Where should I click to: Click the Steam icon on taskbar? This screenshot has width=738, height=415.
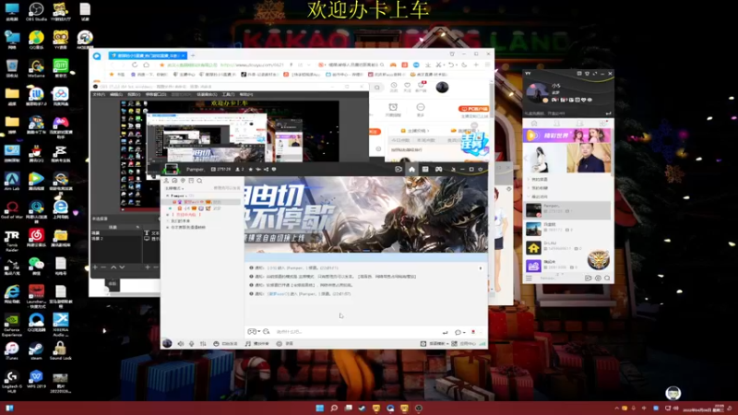click(362, 408)
